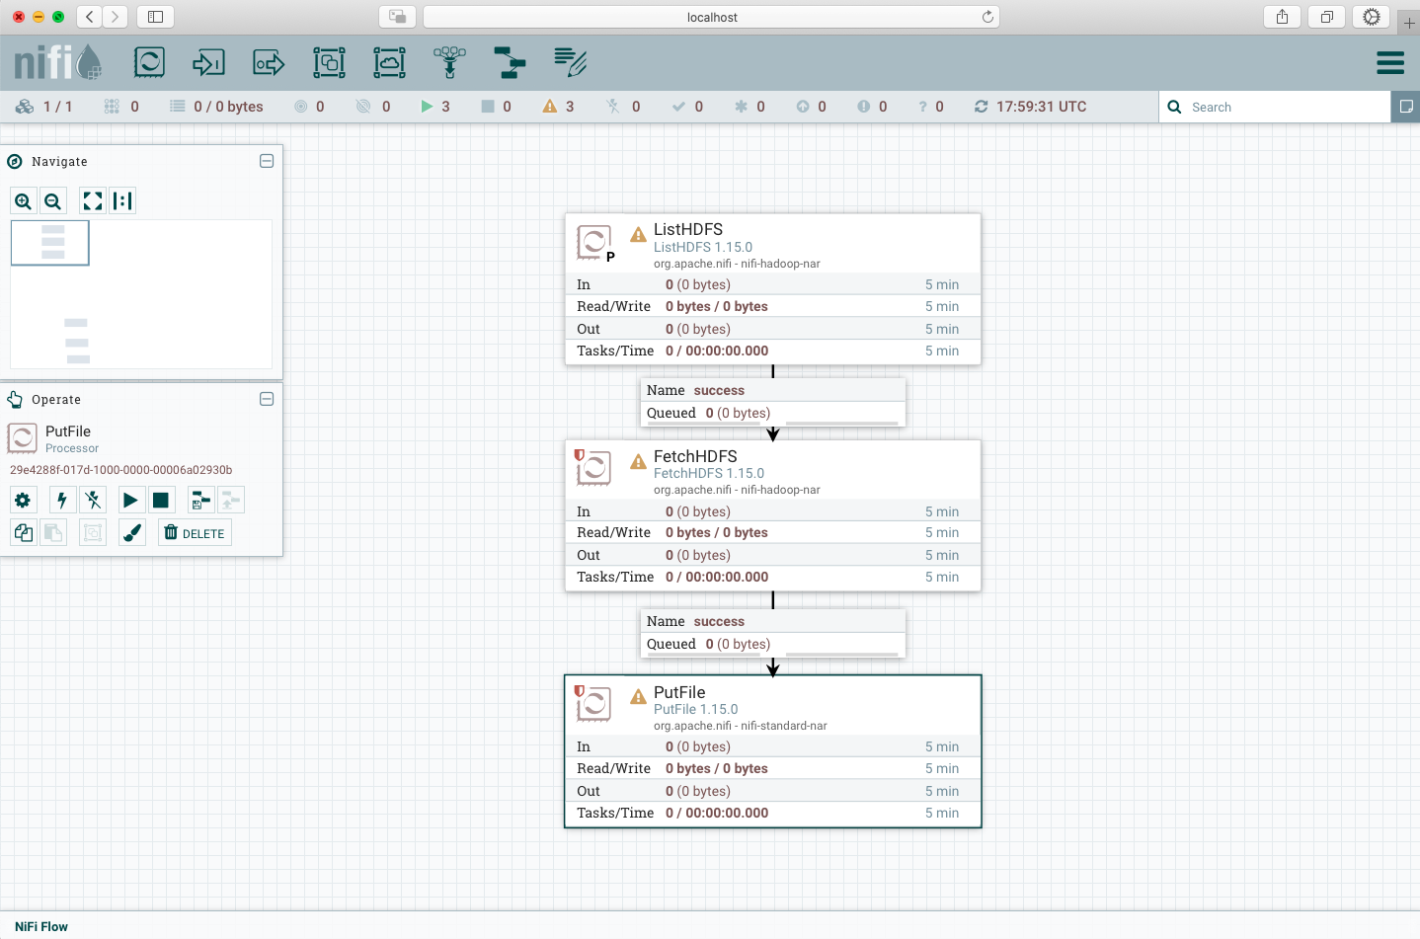Select the Processor component in toolbar
Viewport: 1420px width, 939px height.
tap(149, 63)
